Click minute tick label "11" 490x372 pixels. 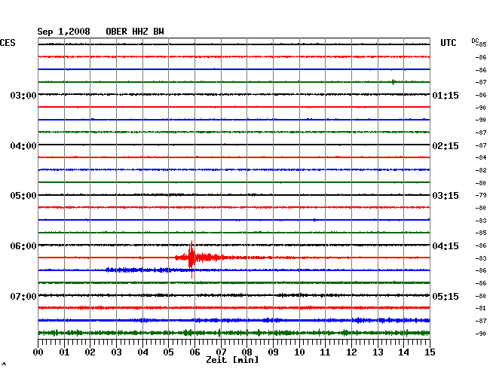[x=325, y=352]
